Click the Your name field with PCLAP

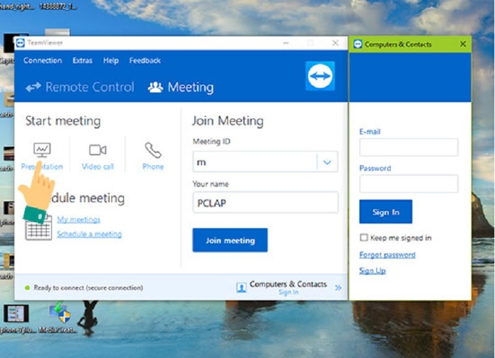(266, 203)
